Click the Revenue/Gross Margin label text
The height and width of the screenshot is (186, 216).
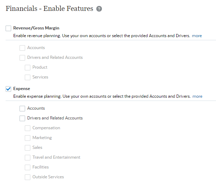[36, 28]
